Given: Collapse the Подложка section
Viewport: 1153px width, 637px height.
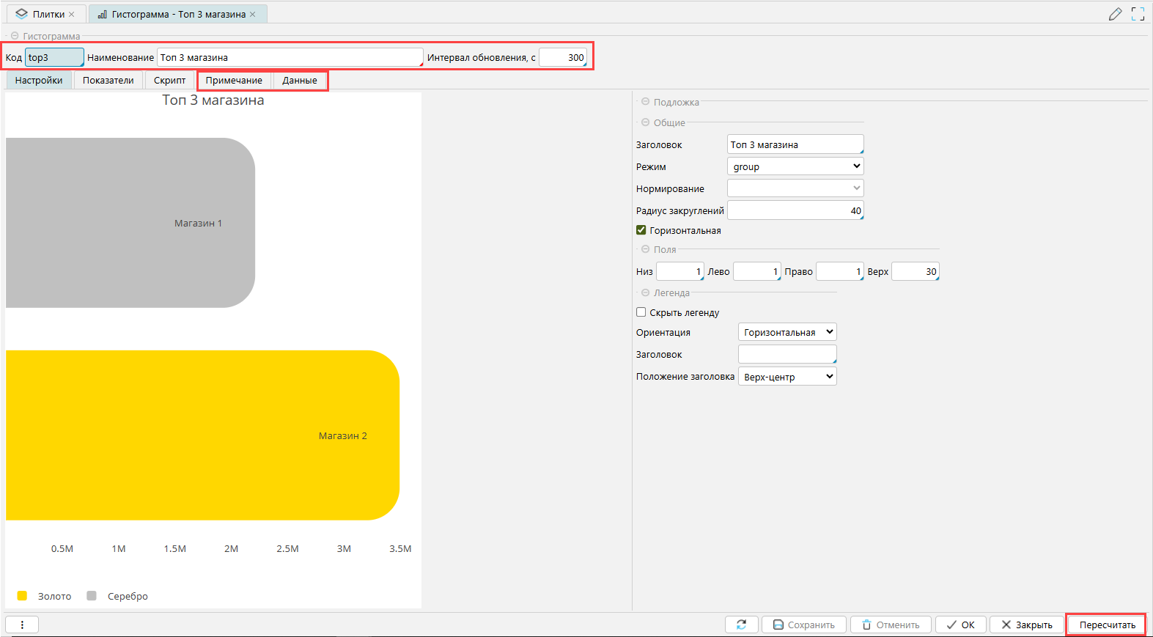Looking at the screenshot, I should [646, 102].
